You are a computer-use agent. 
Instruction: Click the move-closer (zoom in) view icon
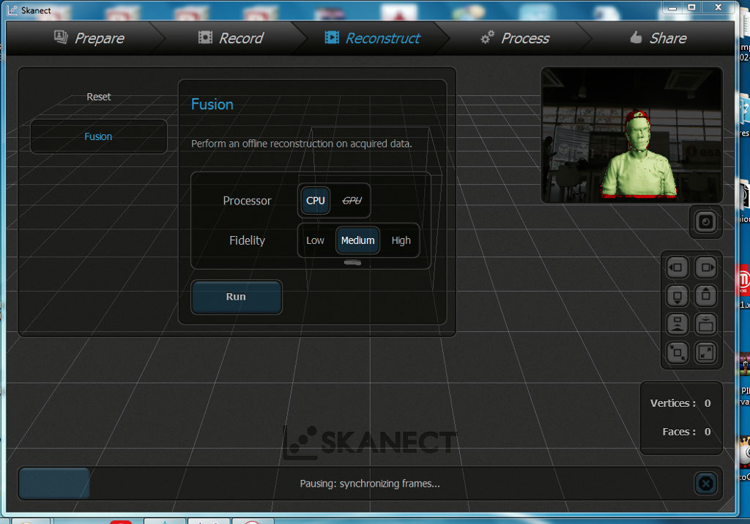click(706, 325)
